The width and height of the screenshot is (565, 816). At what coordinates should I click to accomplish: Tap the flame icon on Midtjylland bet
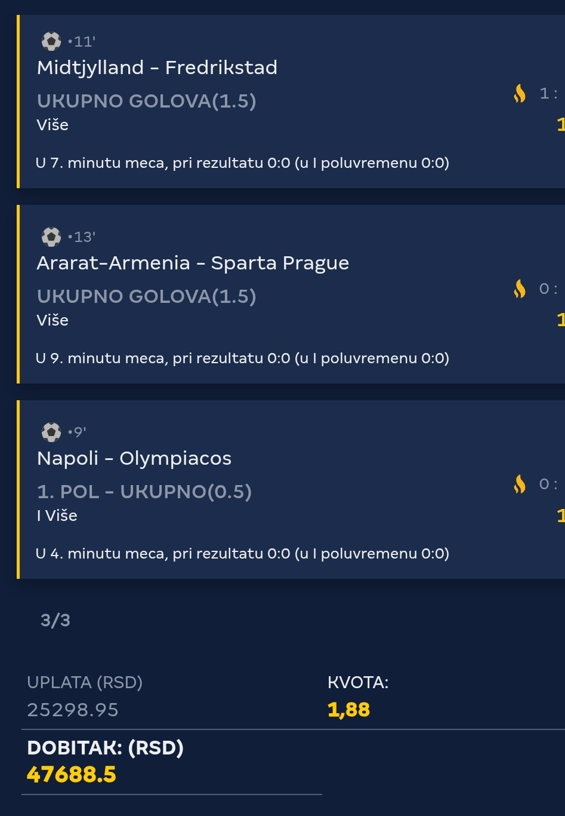point(520,93)
